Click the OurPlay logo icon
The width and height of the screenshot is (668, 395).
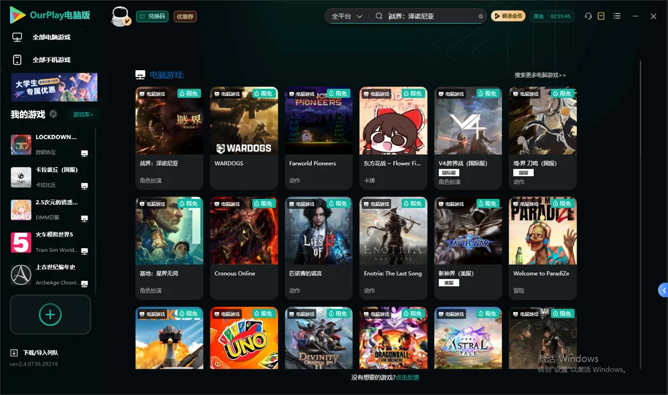(x=17, y=15)
